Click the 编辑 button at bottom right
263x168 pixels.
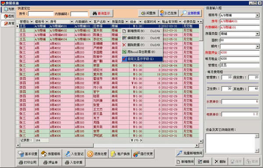(x=203, y=161)
